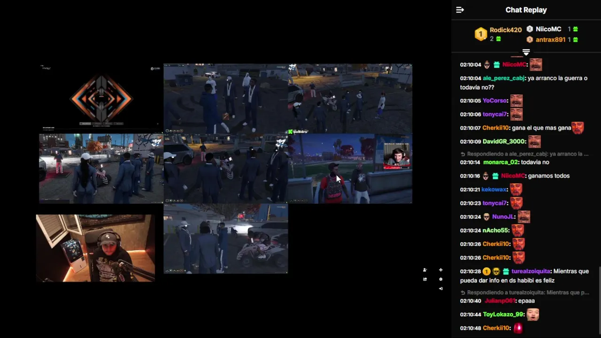Open the add-user icon below the streams
The image size is (601, 338).
[x=424, y=270]
